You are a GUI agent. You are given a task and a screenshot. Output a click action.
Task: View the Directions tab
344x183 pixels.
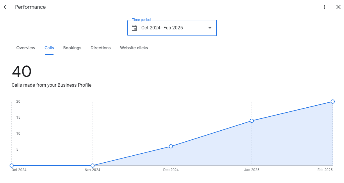[x=101, y=48]
